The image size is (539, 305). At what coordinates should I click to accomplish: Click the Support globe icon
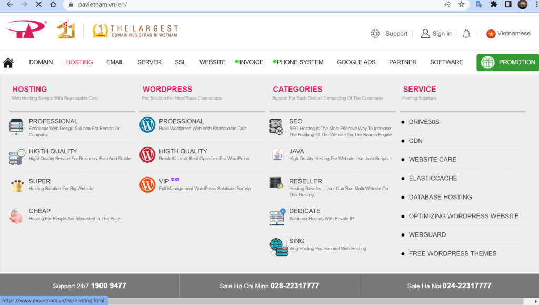375,34
